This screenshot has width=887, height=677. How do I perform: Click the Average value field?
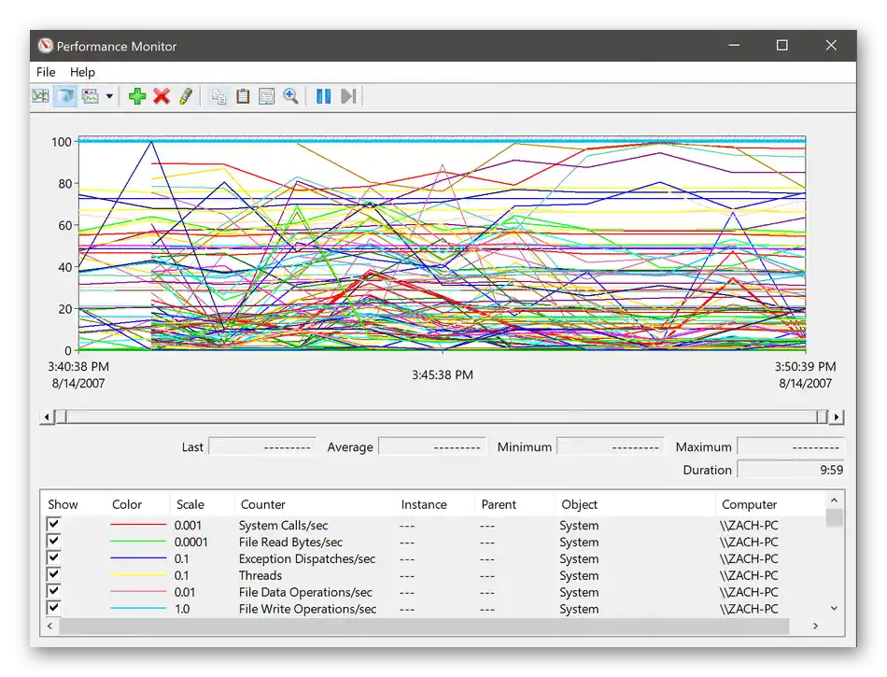tap(432, 446)
